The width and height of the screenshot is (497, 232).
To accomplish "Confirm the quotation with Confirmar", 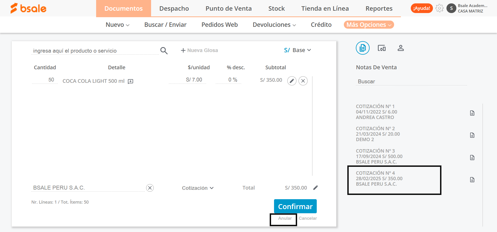I will [295, 206].
